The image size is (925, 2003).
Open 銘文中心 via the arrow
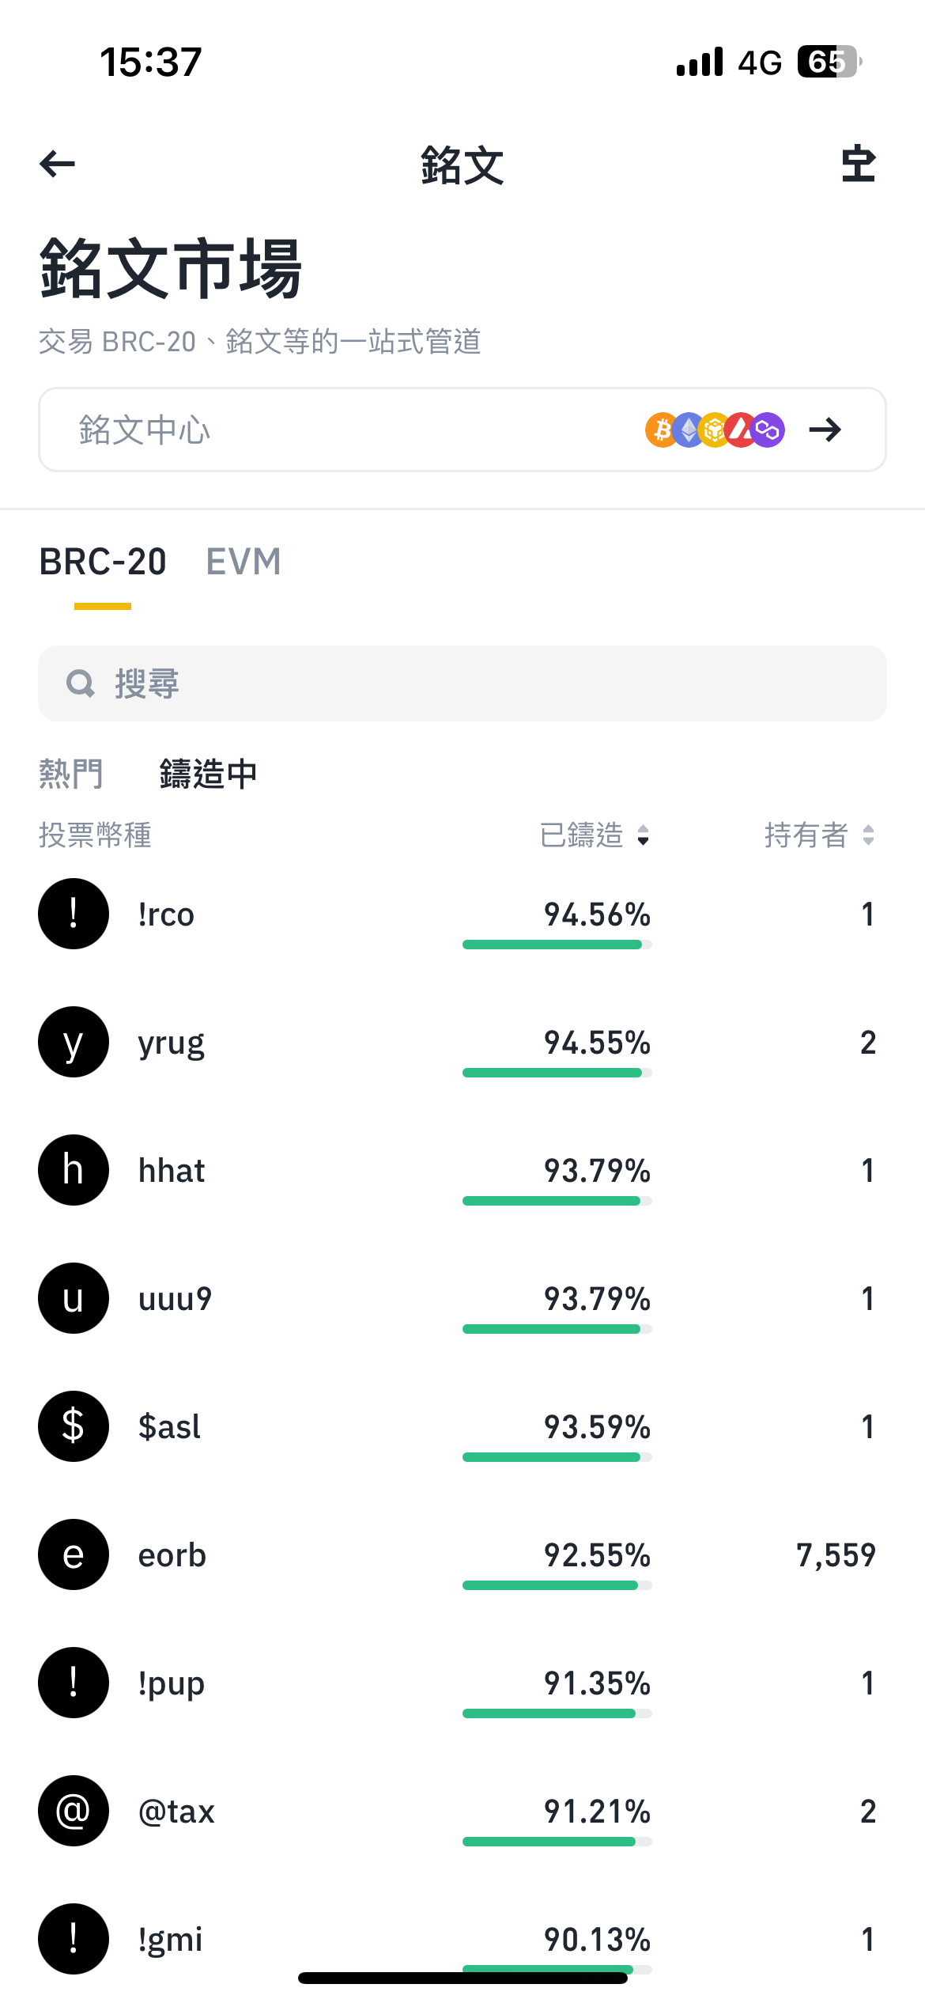[825, 430]
